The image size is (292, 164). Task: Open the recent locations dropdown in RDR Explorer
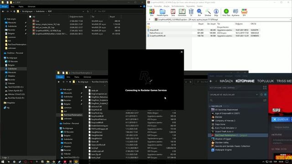click(x=11, y=11)
